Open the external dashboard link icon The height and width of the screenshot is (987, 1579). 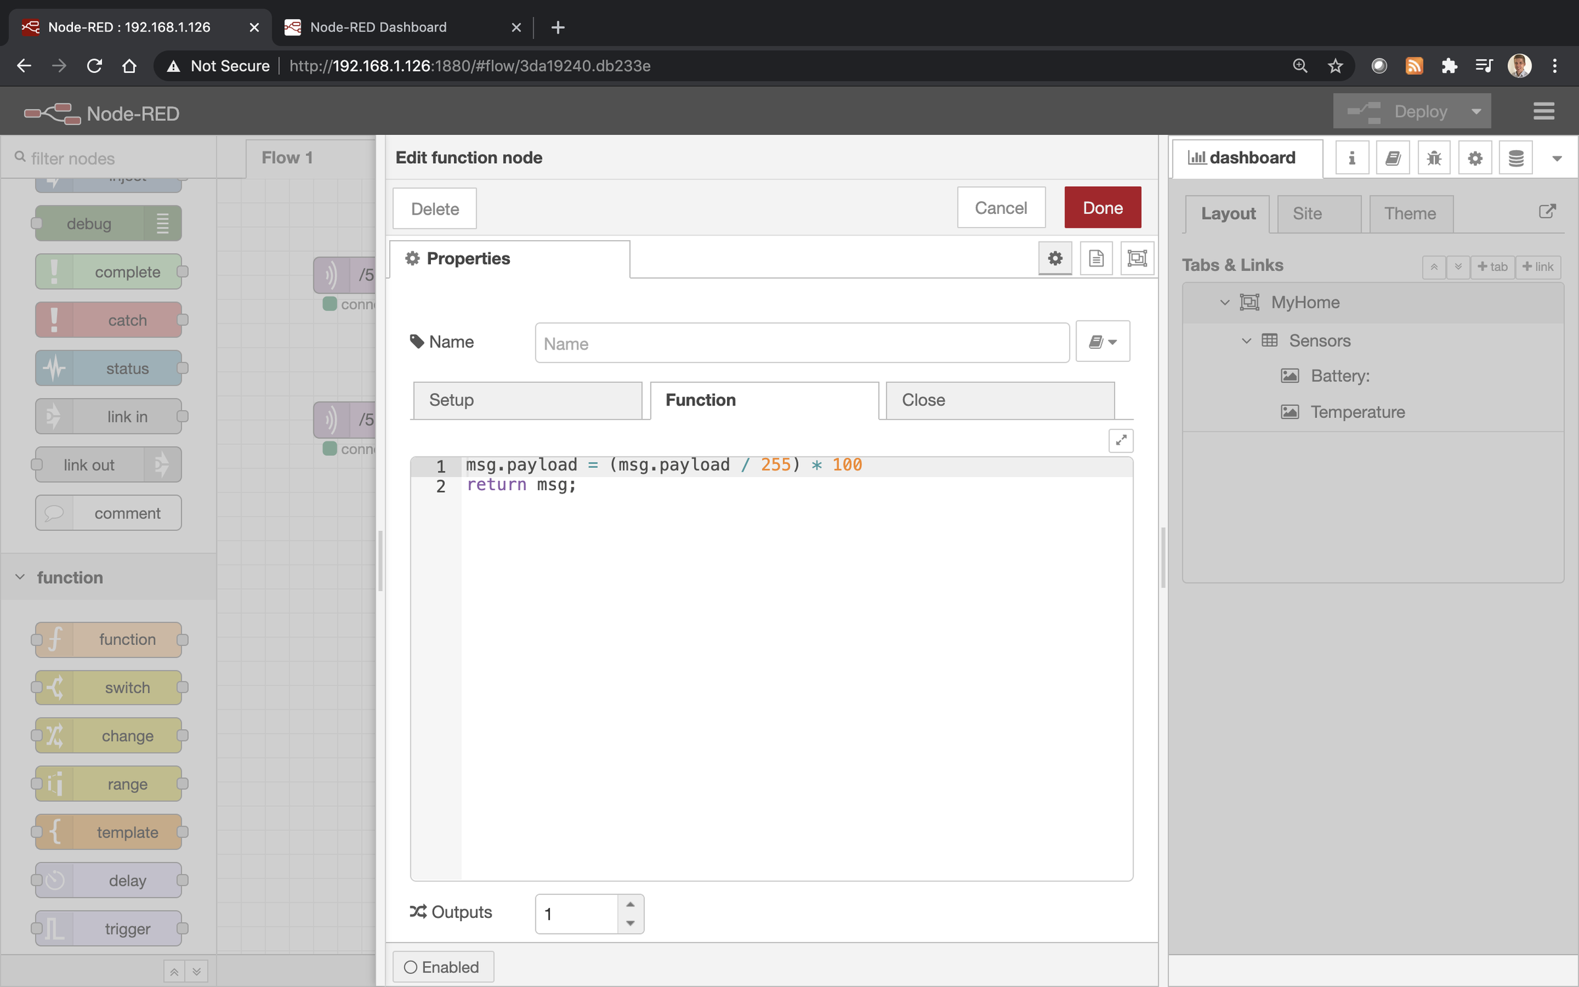[x=1547, y=211]
